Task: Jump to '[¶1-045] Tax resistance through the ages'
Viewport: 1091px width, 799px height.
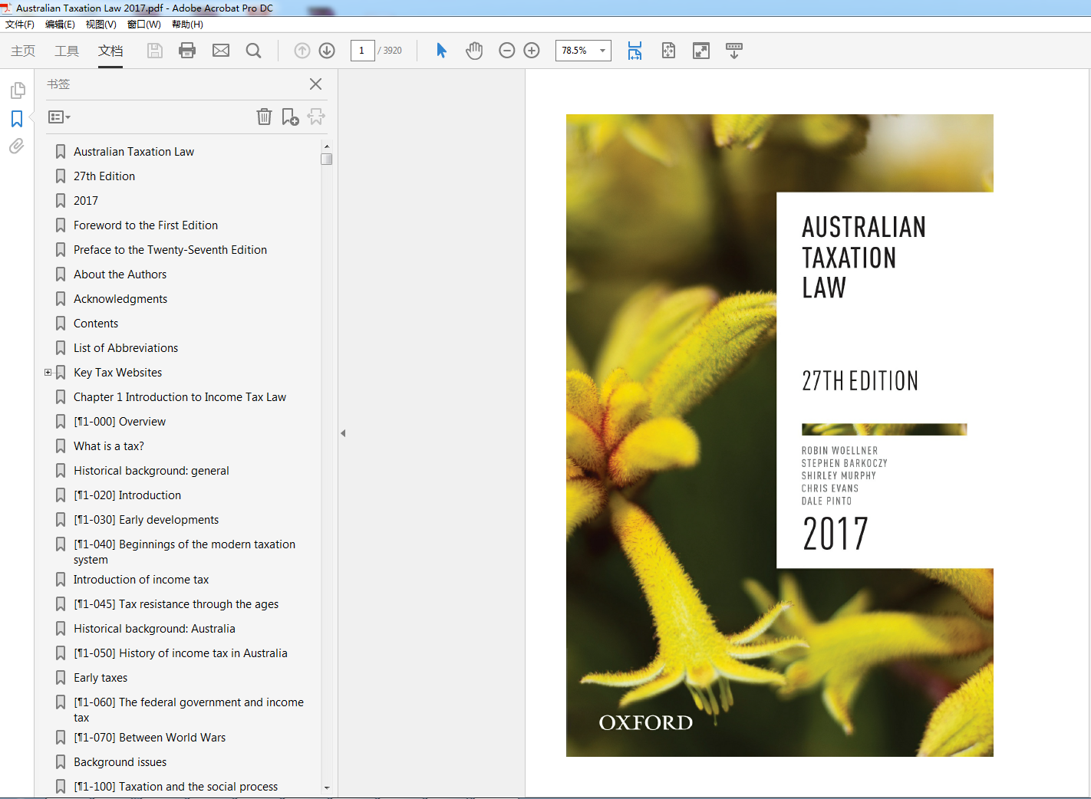Action: [176, 604]
